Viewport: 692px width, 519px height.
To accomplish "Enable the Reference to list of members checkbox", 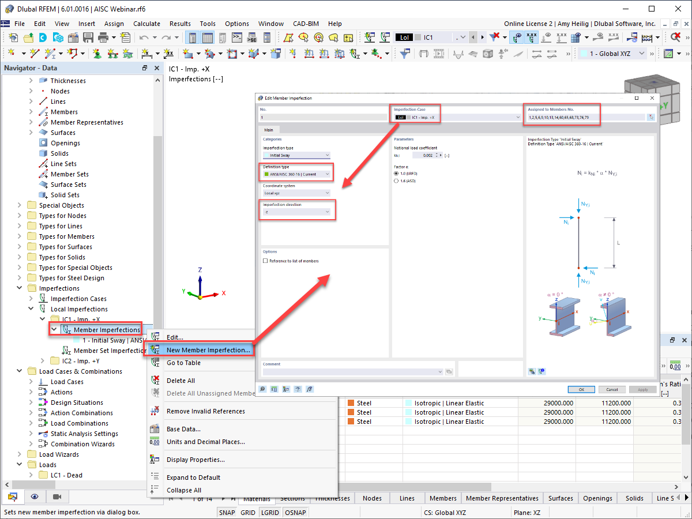I will pyautogui.click(x=265, y=260).
